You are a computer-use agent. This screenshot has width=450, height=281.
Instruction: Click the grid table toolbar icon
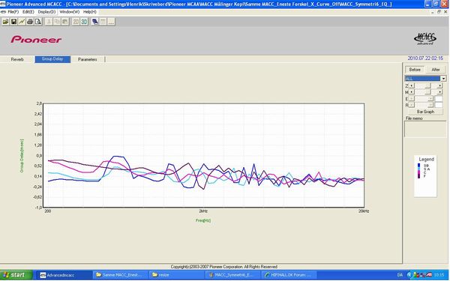103,22
